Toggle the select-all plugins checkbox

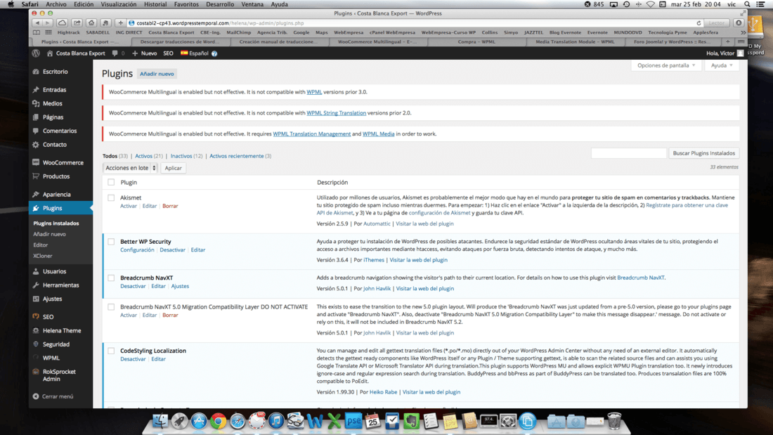[x=111, y=182]
